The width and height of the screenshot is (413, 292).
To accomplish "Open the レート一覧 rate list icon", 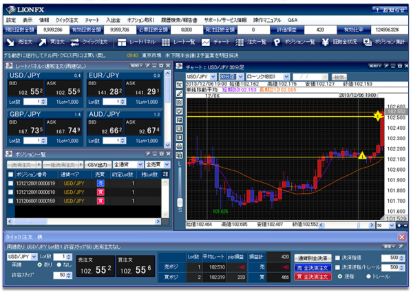I will pos(165,43).
